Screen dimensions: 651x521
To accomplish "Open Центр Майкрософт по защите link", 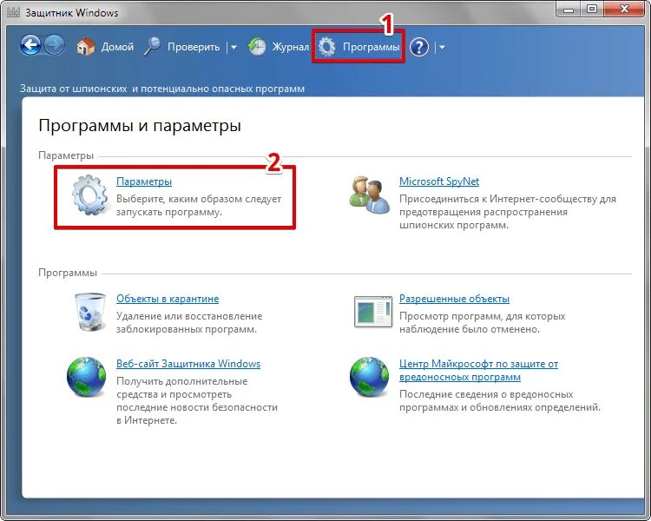I will point(478,370).
